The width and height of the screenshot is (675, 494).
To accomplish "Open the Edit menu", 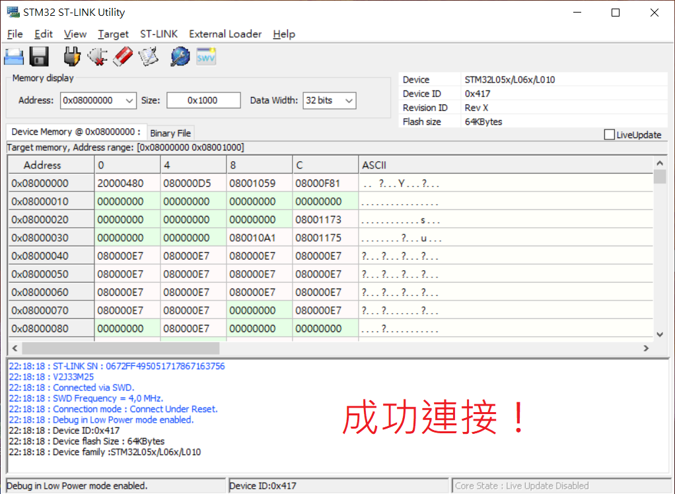I will (x=44, y=34).
